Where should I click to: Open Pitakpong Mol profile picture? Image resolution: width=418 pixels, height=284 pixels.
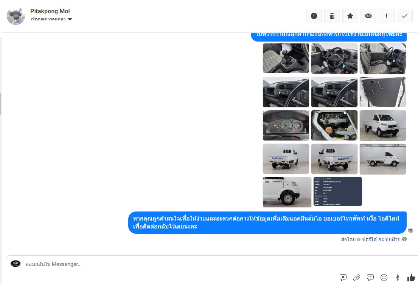click(x=16, y=16)
